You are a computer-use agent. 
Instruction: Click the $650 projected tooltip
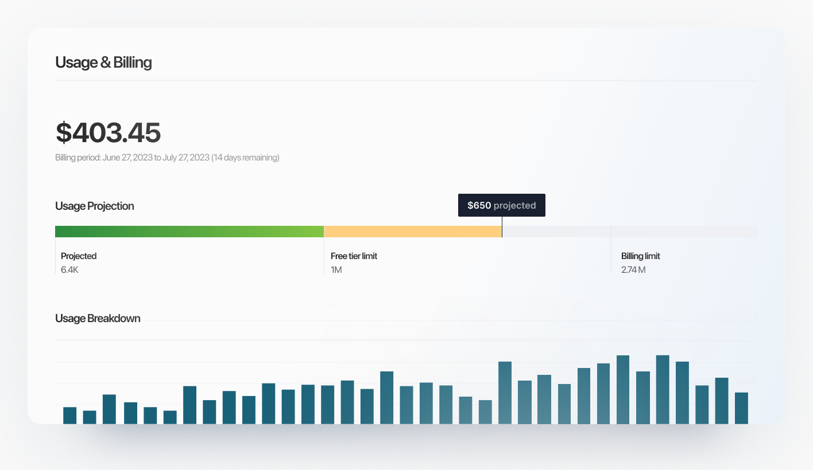click(502, 205)
